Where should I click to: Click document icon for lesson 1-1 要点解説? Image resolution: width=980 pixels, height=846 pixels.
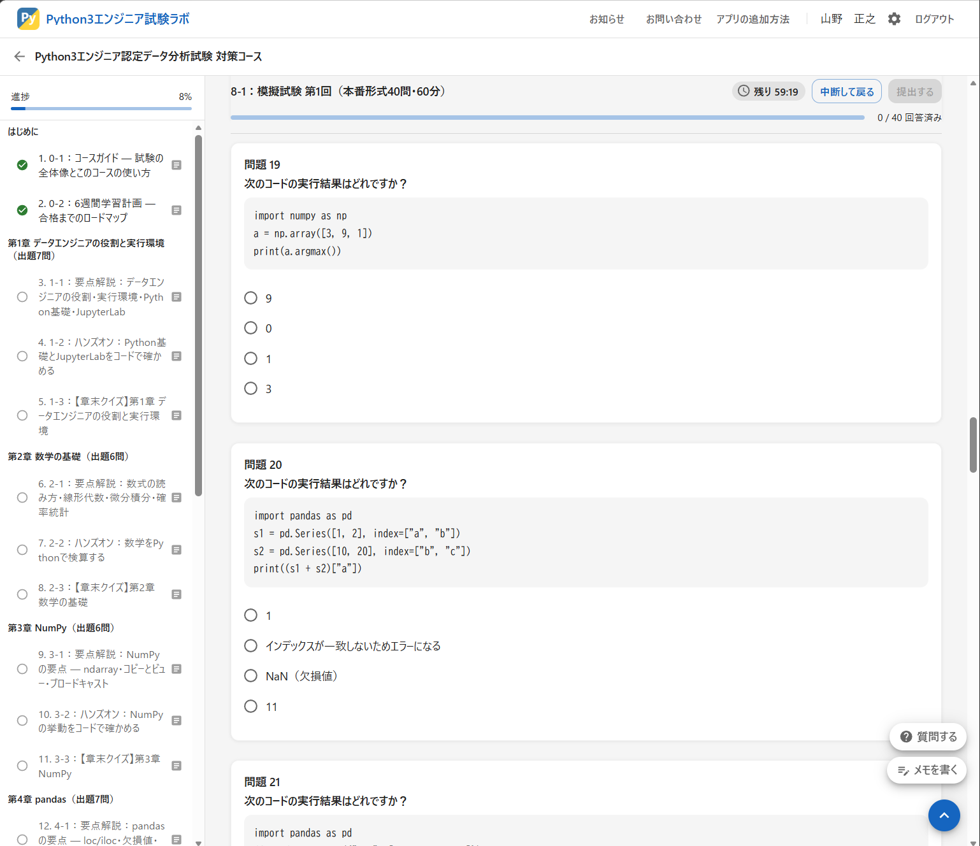click(177, 297)
